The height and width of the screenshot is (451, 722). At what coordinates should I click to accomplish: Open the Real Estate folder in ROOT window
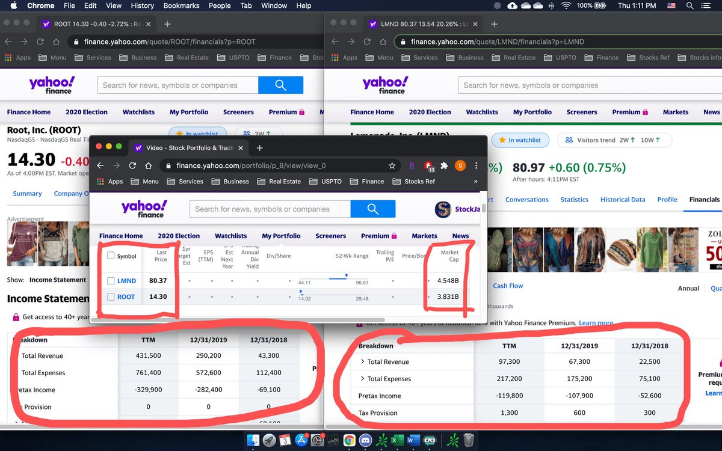pyautogui.click(x=187, y=58)
